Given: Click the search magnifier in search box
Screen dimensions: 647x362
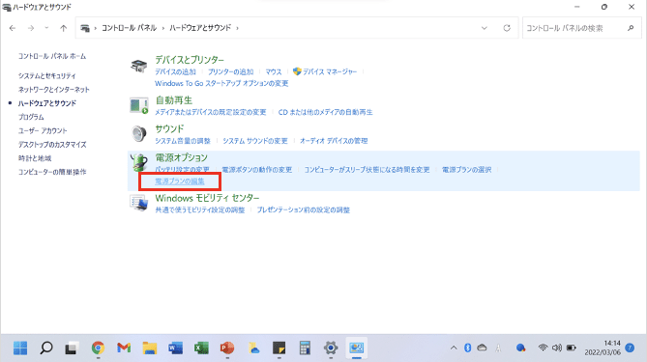Looking at the screenshot, I should pos(631,28).
